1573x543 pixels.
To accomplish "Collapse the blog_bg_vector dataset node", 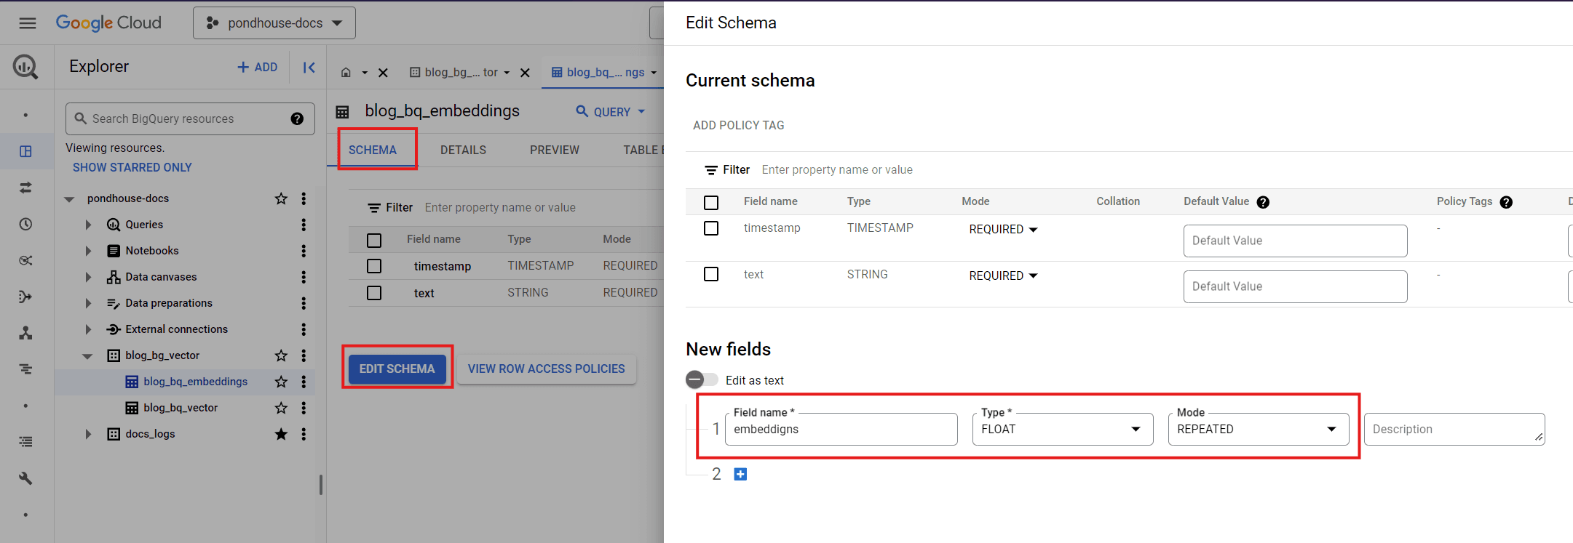I will coord(88,355).
